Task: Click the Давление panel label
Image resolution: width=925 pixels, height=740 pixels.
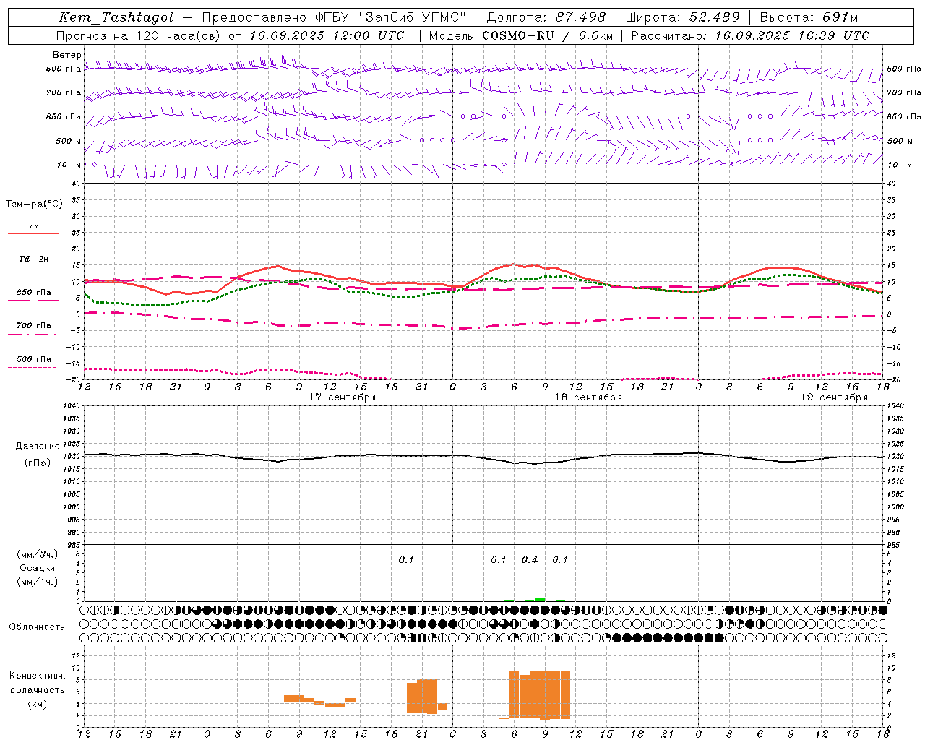Action: click(38, 447)
